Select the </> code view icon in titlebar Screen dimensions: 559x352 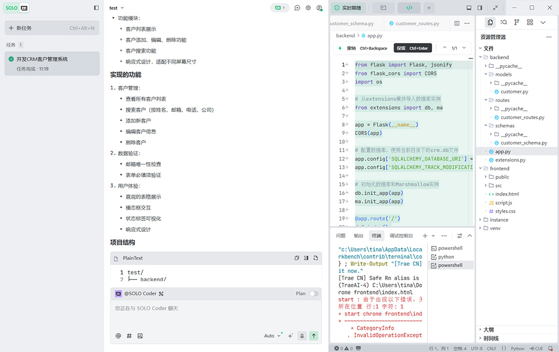[409, 8]
